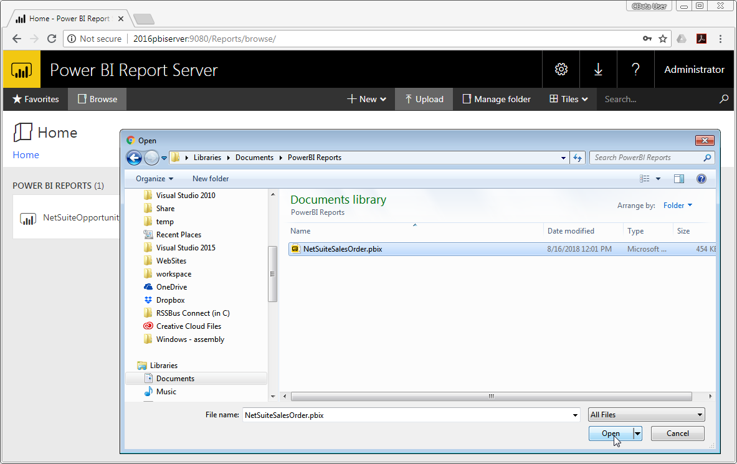This screenshot has height=464, width=737.
Task: Click the Home breadcrumb link
Action: tap(26, 155)
